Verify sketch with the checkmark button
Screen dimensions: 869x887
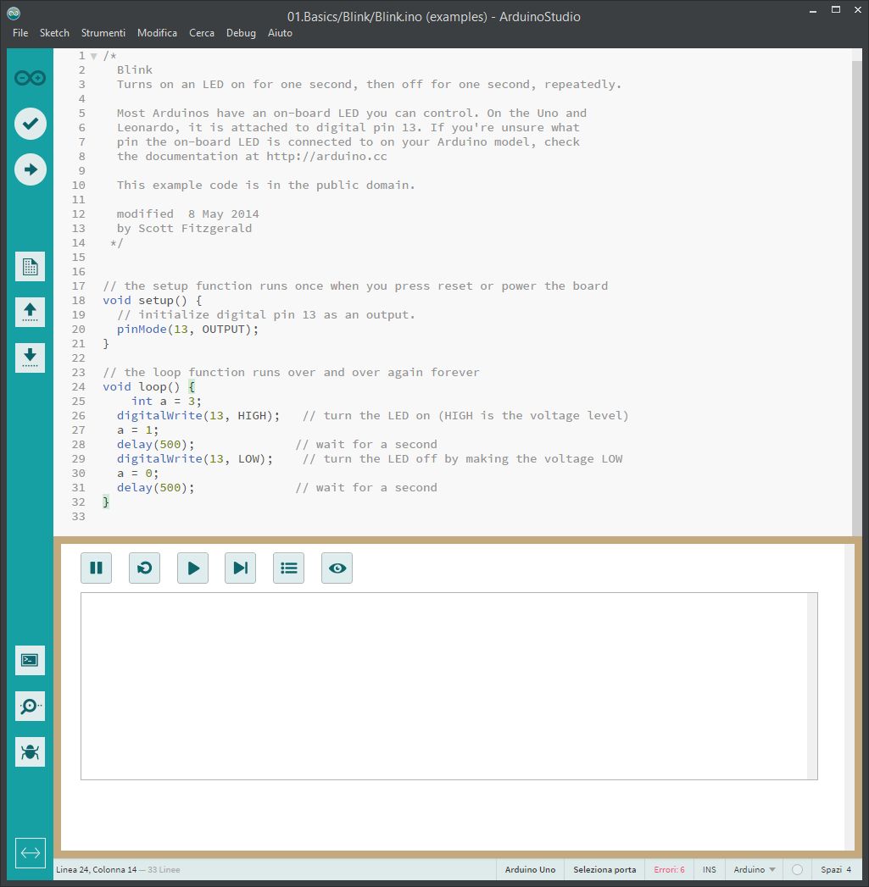(31, 124)
